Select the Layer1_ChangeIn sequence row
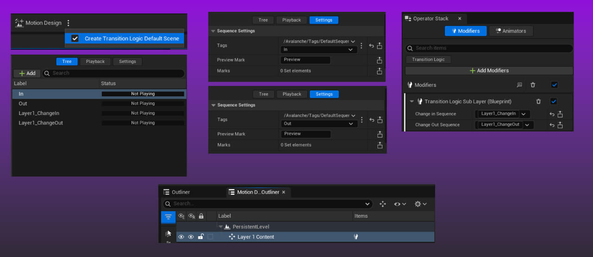 [99, 113]
